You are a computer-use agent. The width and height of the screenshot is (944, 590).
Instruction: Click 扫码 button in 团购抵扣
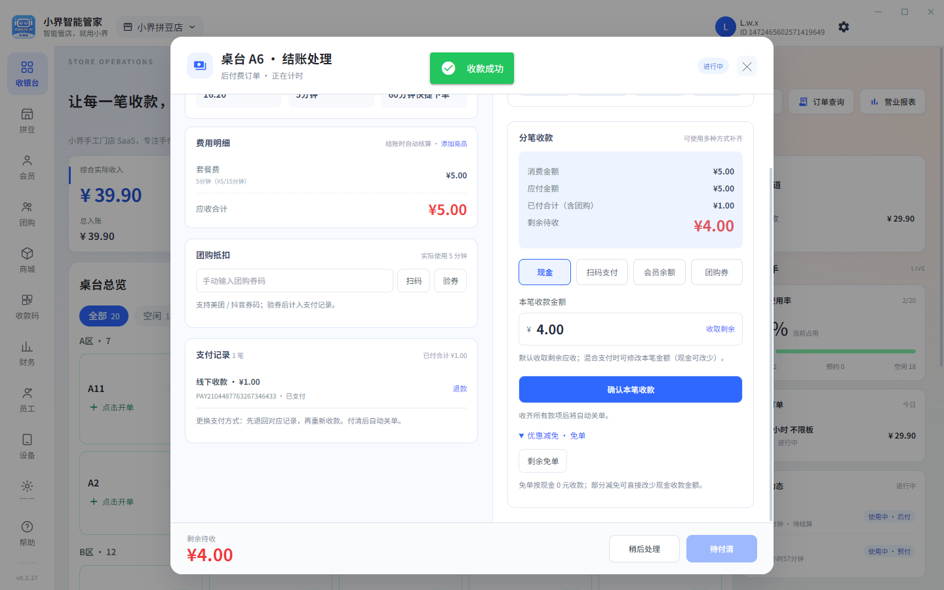pyautogui.click(x=414, y=281)
